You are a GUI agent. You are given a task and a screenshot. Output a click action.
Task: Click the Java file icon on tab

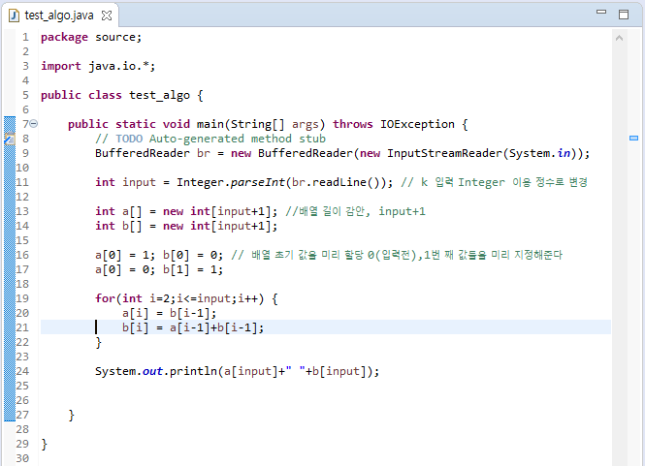pyautogui.click(x=14, y=16)
